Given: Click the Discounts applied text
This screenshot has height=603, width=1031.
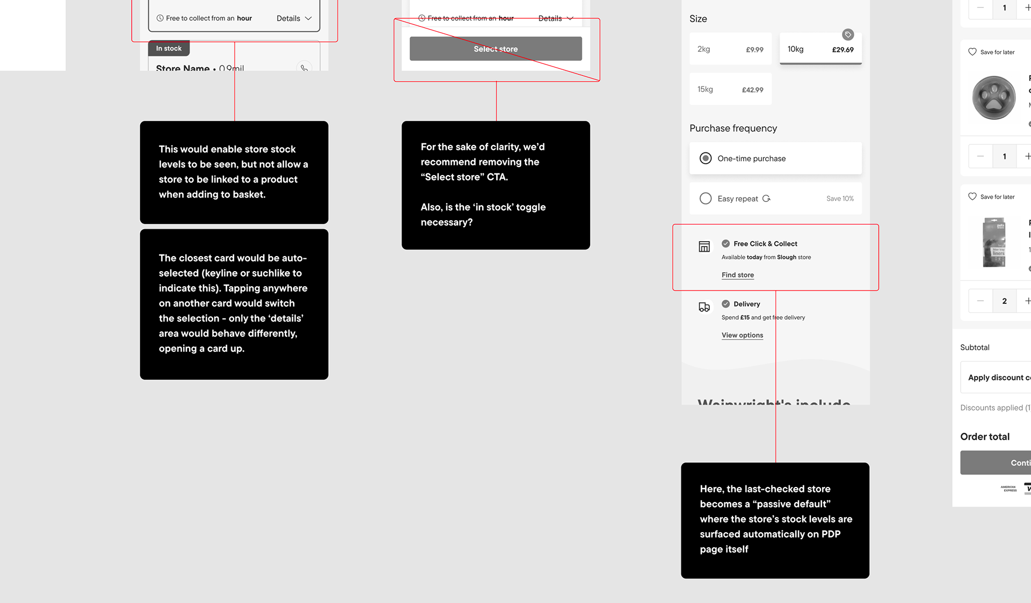Looking at the screenshot, I should (x=995, y=408).
